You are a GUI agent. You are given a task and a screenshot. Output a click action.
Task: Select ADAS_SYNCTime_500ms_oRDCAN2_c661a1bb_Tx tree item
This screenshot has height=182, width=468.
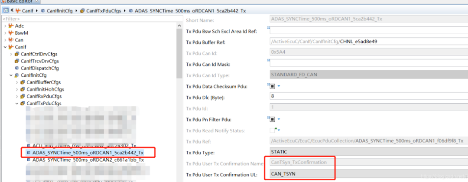(x=88, y=159)
